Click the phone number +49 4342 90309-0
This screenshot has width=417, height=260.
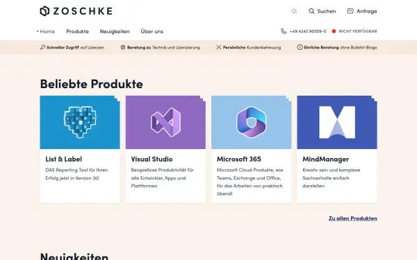[308, 31]
